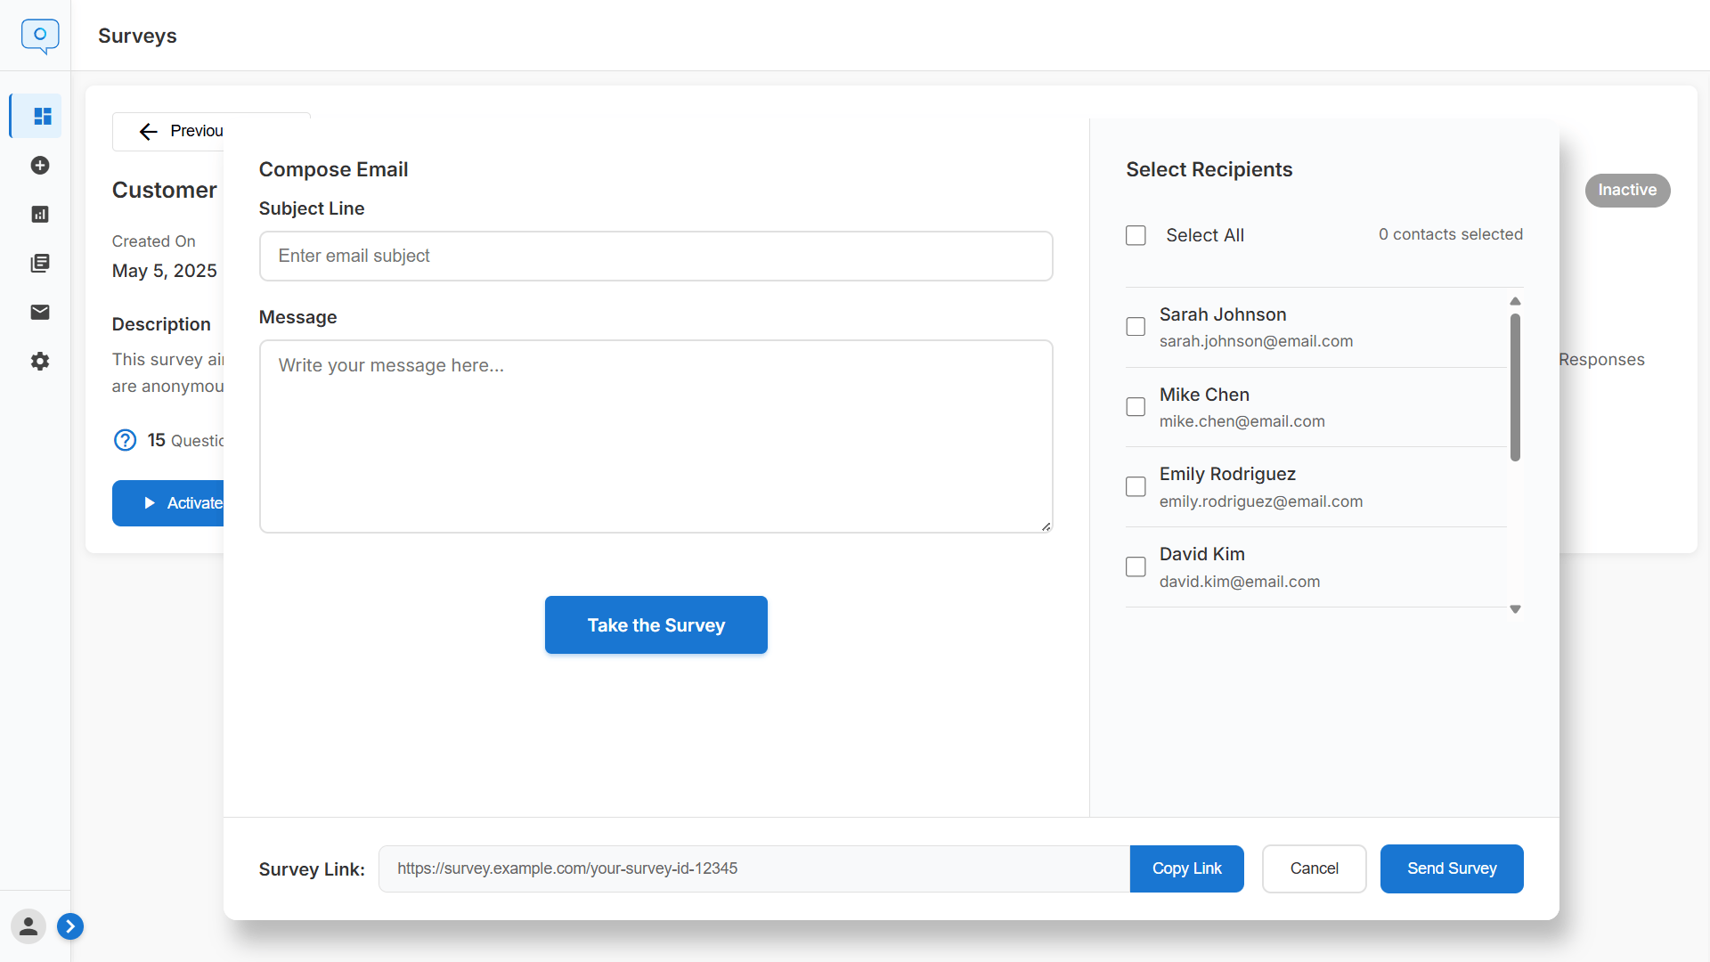
Task: Select Mike Chen's recipient checkbox
Action: click(1136, 406)
